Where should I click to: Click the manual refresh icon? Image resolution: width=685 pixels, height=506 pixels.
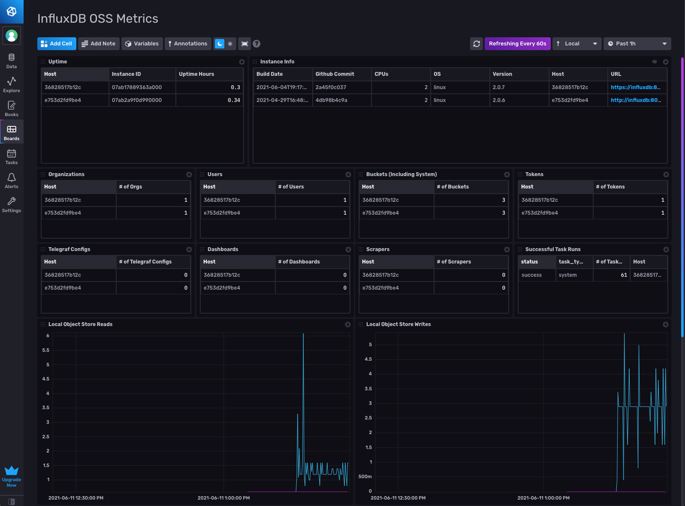click(477, 44)
